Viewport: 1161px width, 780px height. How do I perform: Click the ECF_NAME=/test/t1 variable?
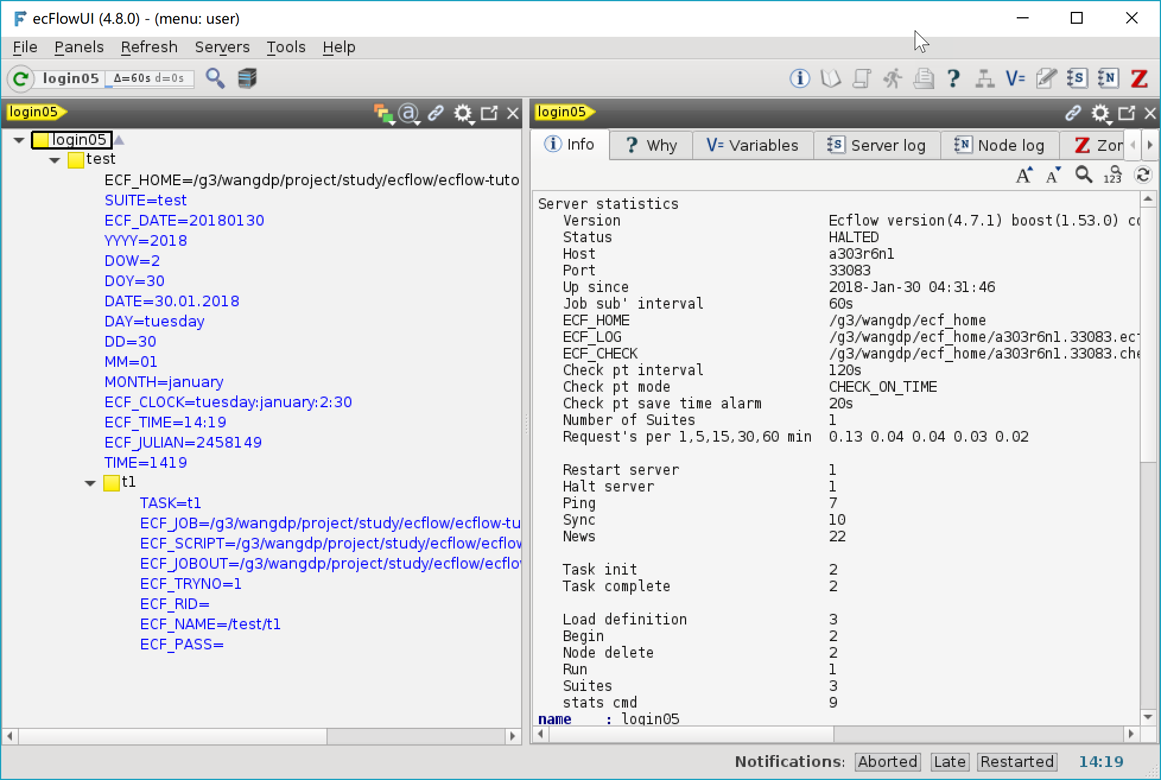(x=210, y=624)
